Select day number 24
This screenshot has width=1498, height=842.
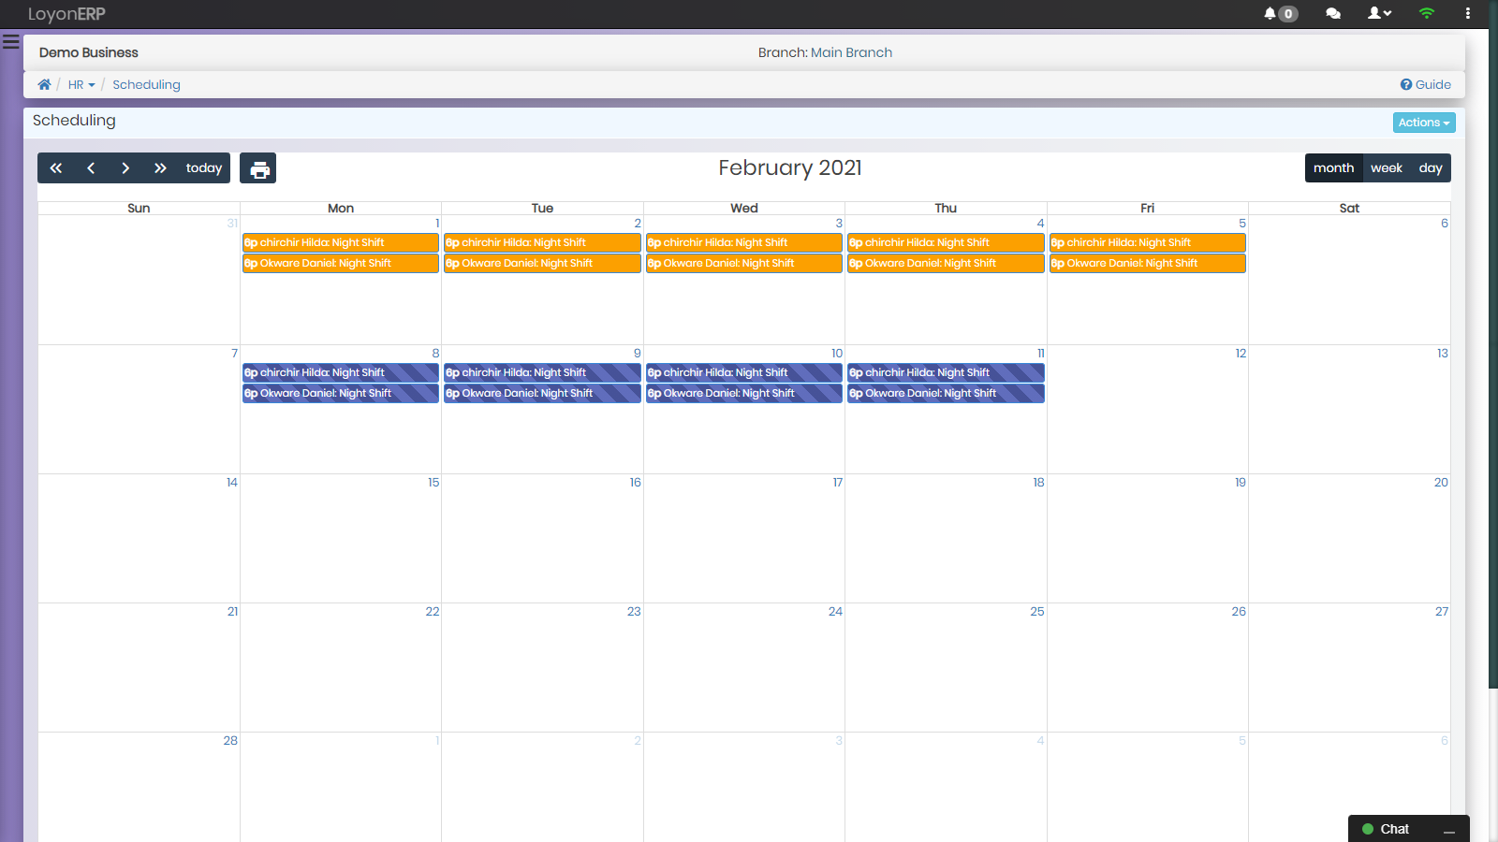pos(835,612)
